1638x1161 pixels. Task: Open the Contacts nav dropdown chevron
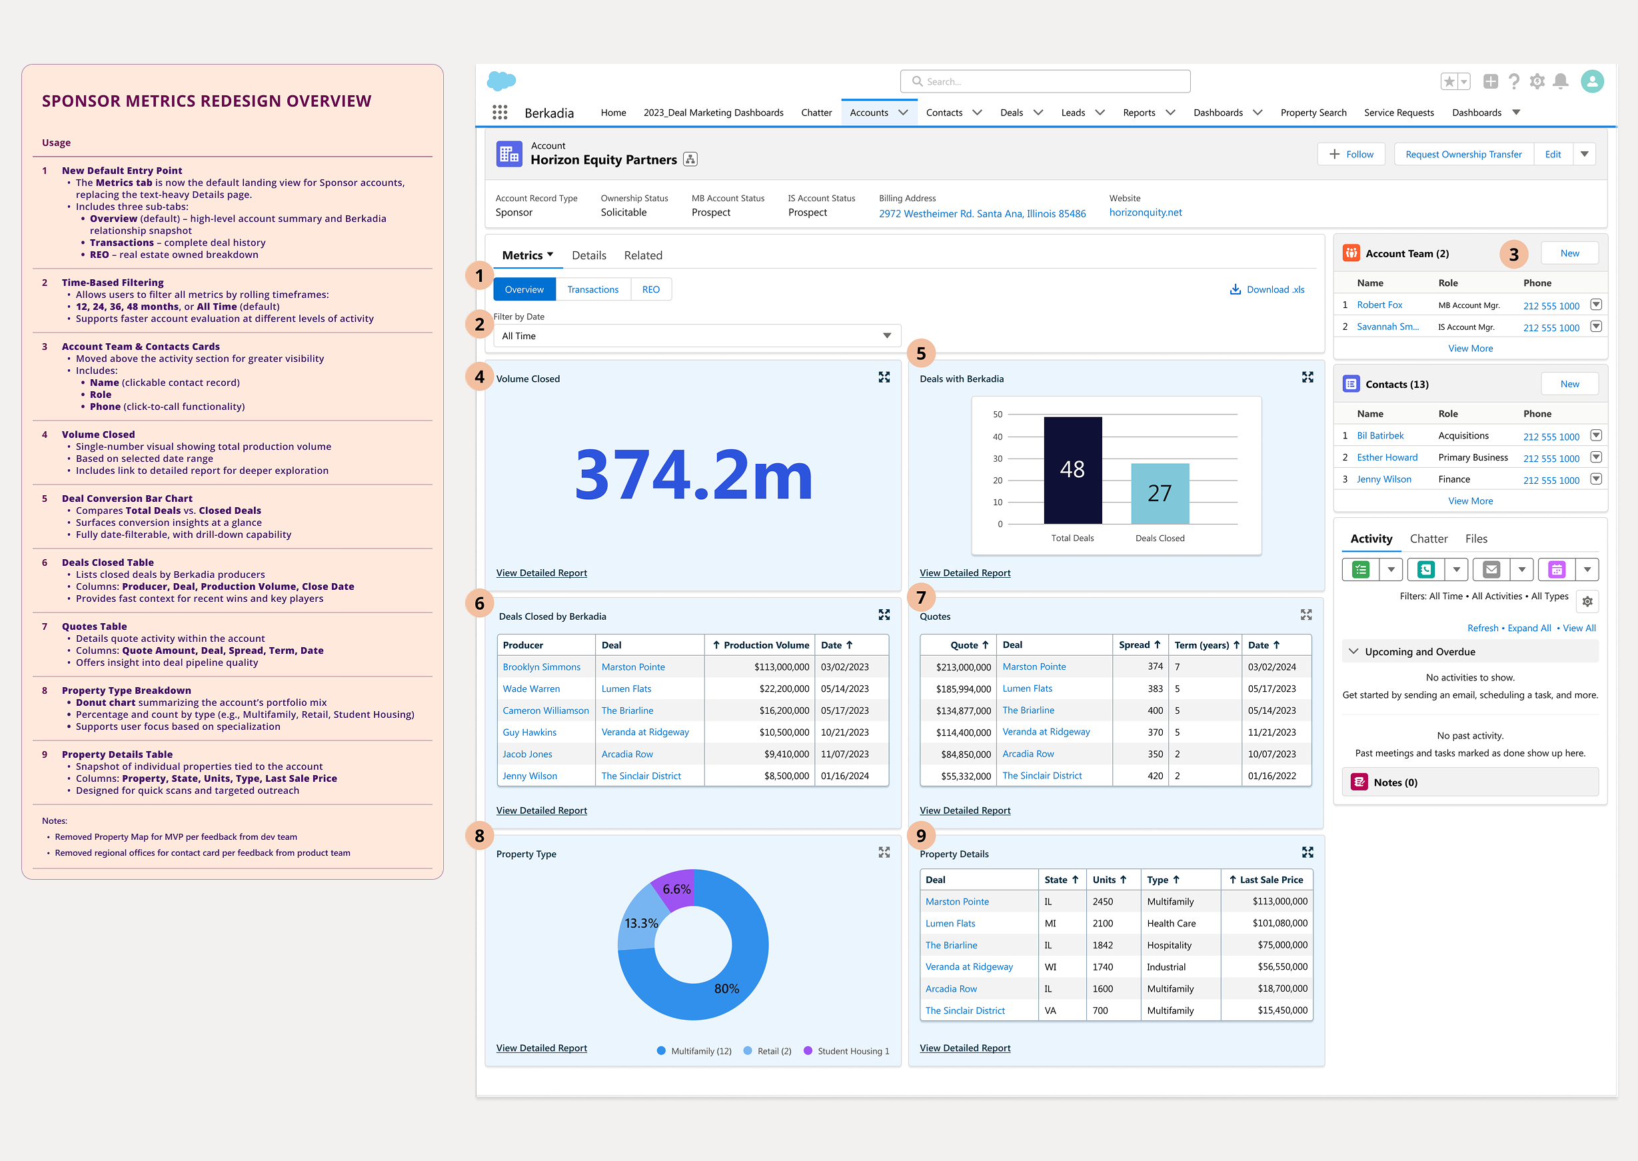tap(978, 112)
